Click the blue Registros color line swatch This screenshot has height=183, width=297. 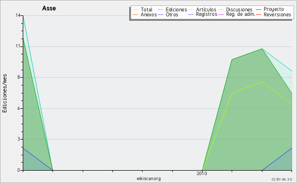(191, 14)
